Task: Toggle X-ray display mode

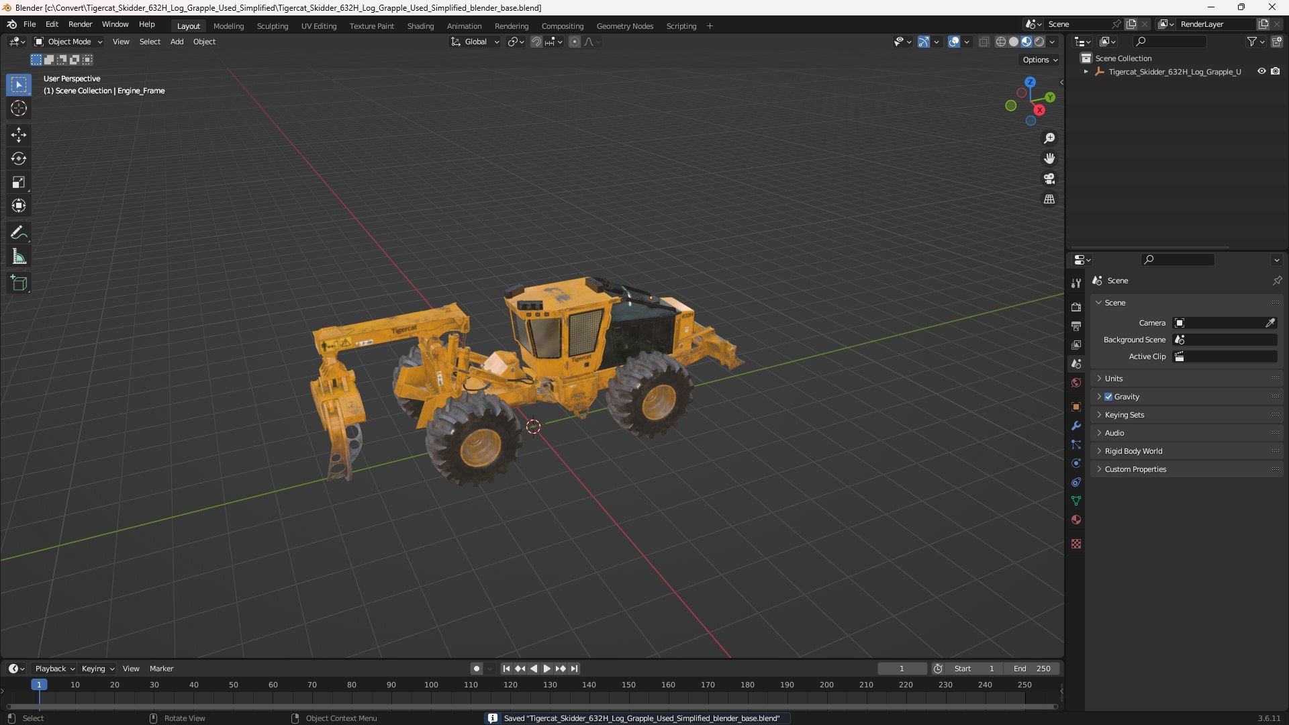Action: pyautogui.click(x=984, y=42)
